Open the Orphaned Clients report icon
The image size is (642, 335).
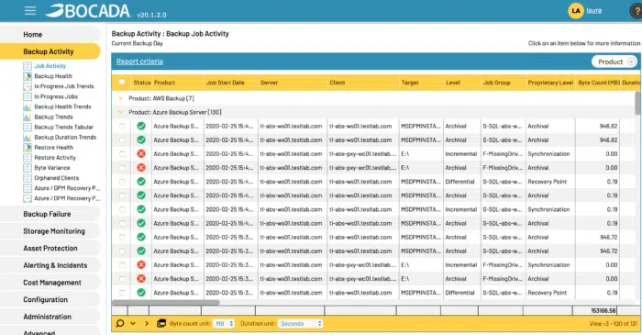[x=28, y=178]
